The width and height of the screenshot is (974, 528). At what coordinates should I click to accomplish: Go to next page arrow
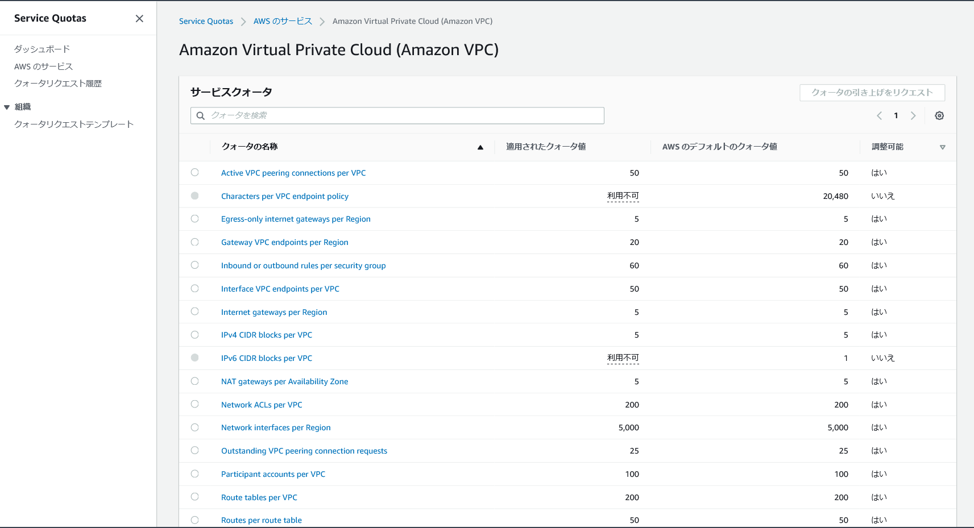913,115
